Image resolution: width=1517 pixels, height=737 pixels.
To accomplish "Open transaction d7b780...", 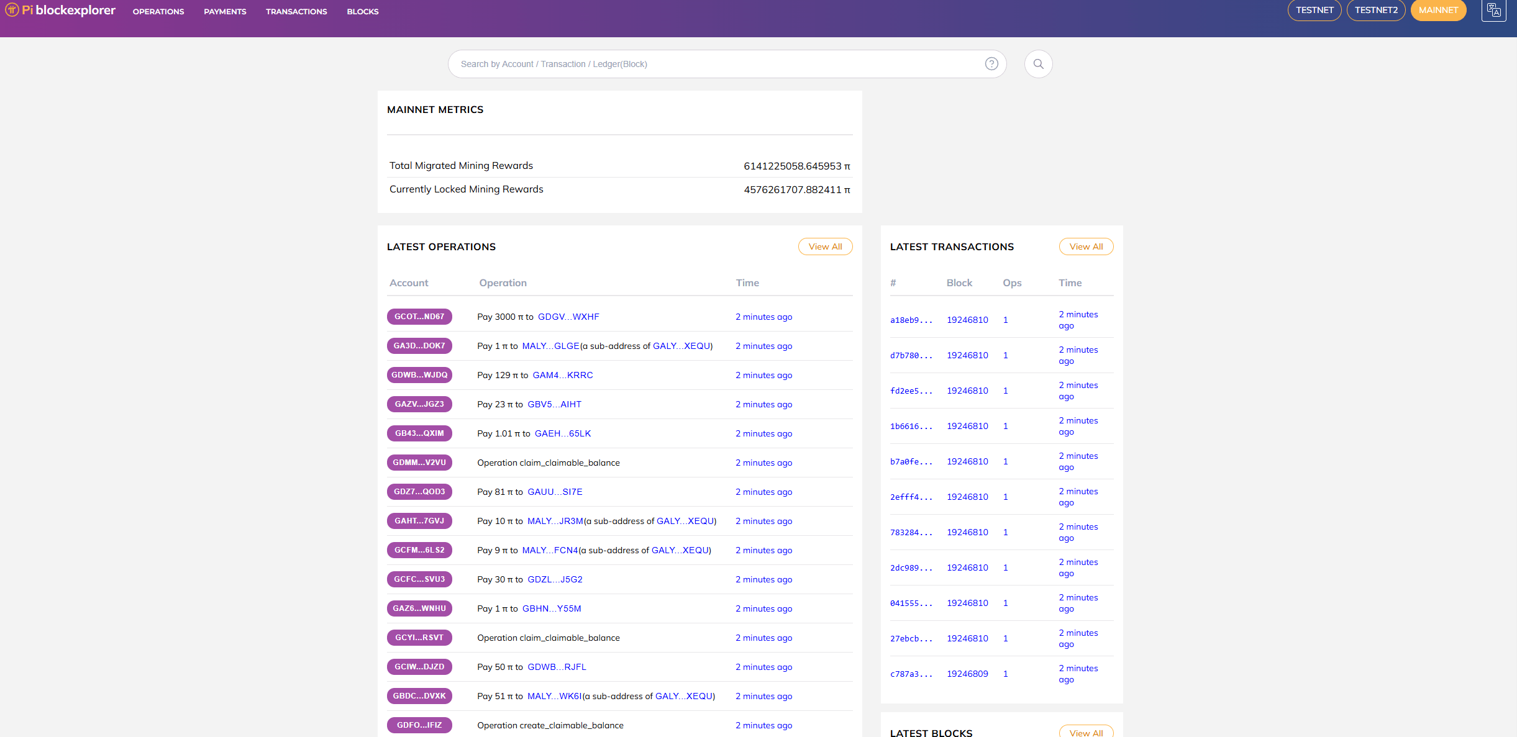I will (911, 356).
